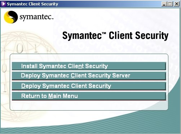181x134 pixels.
Task: Select Deploy Symantec Client Security Server
Action: click(x=89, y=76)
